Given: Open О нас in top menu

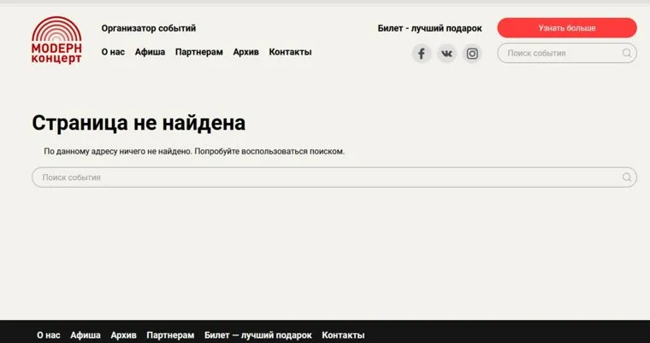Looking at the screenshot, I should pos(113,52).
